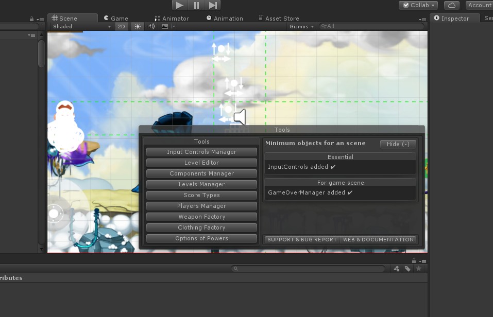Click the Project panel search field
Screen dimensions: 493x317
point(308,269)
